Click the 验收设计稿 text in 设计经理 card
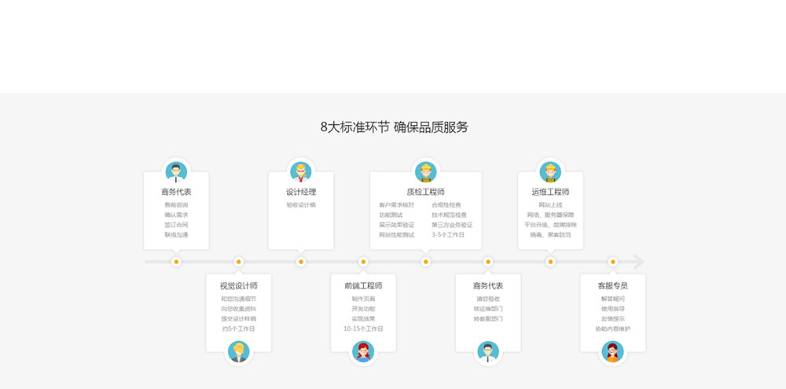Viewport: 786px width, 389px height. 301,205
